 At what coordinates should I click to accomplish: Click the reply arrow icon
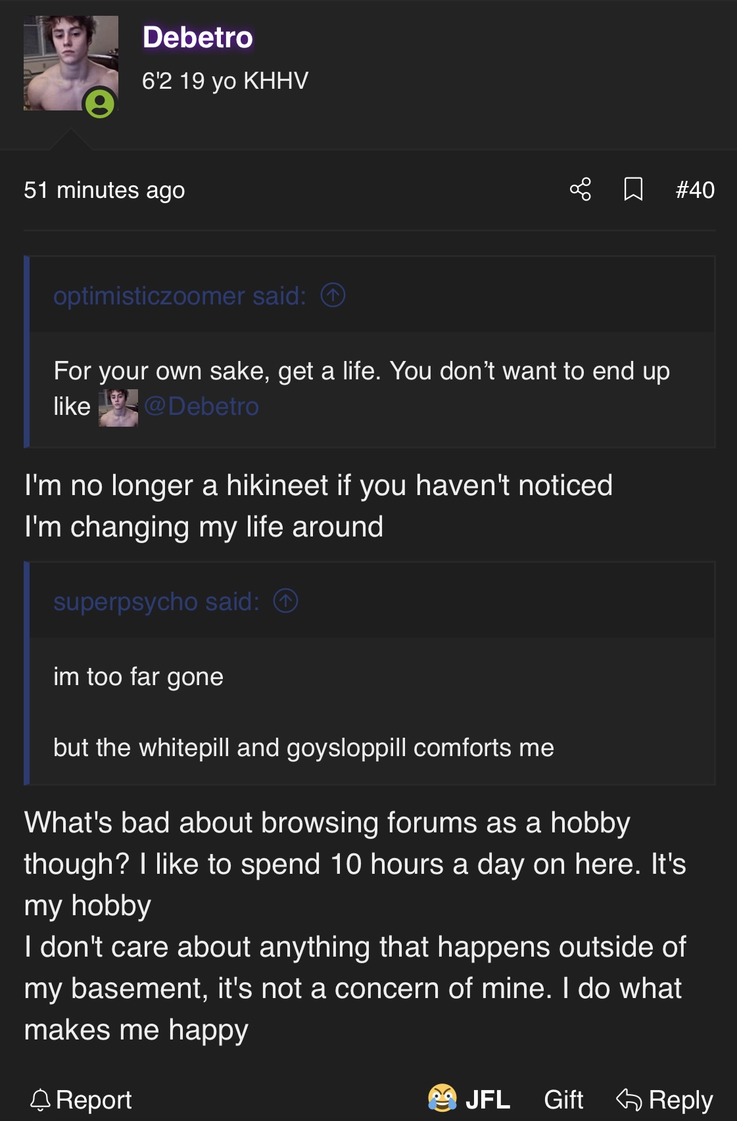(629, 1099)
